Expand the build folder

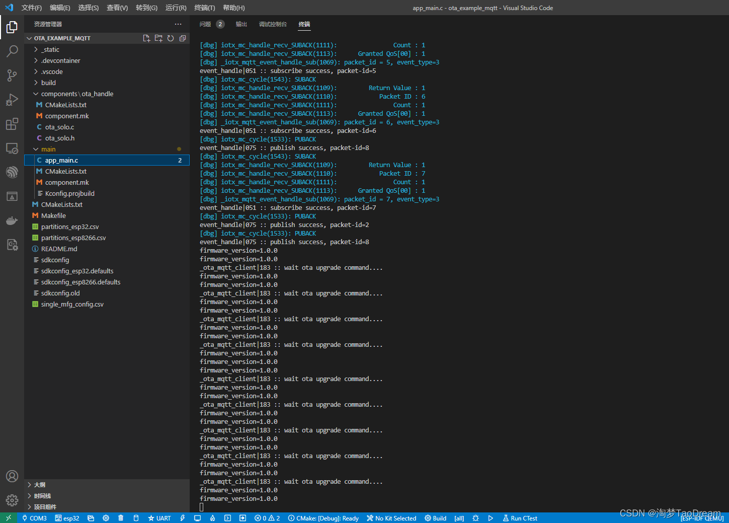pyautogui.click(x=107, y=83)
